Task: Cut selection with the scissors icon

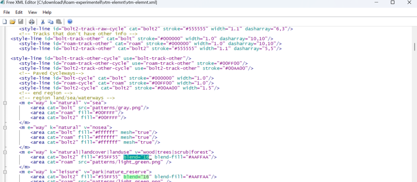Action: [x=43, y=22]
